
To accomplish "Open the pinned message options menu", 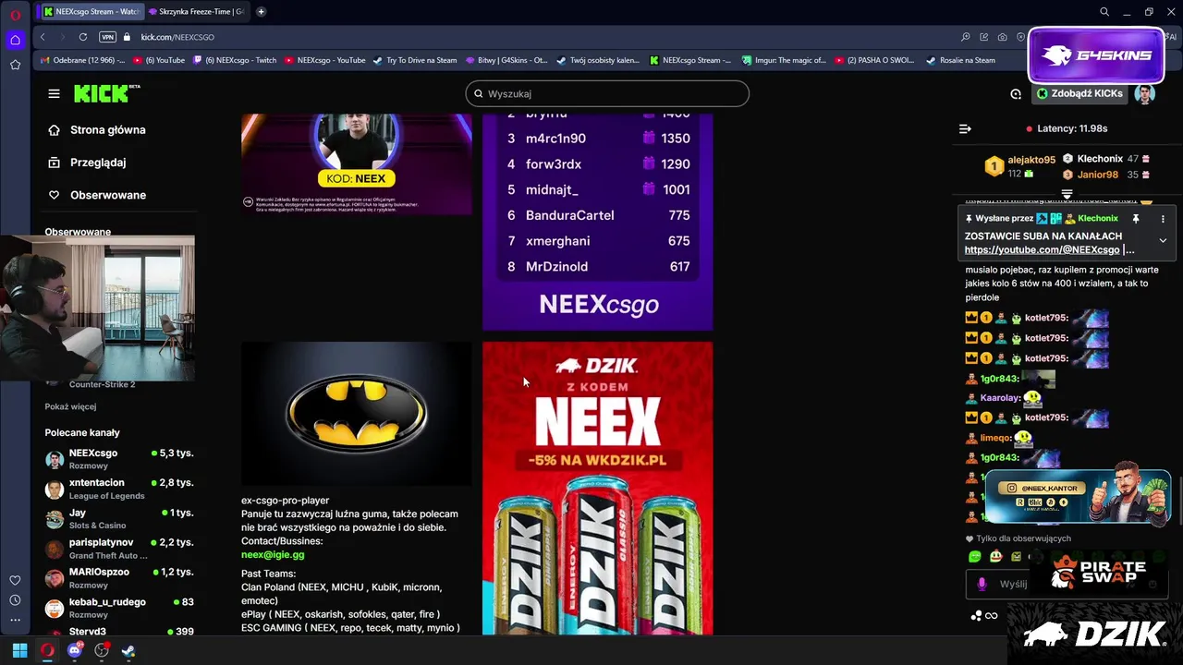I will [x=1163, y=219].
